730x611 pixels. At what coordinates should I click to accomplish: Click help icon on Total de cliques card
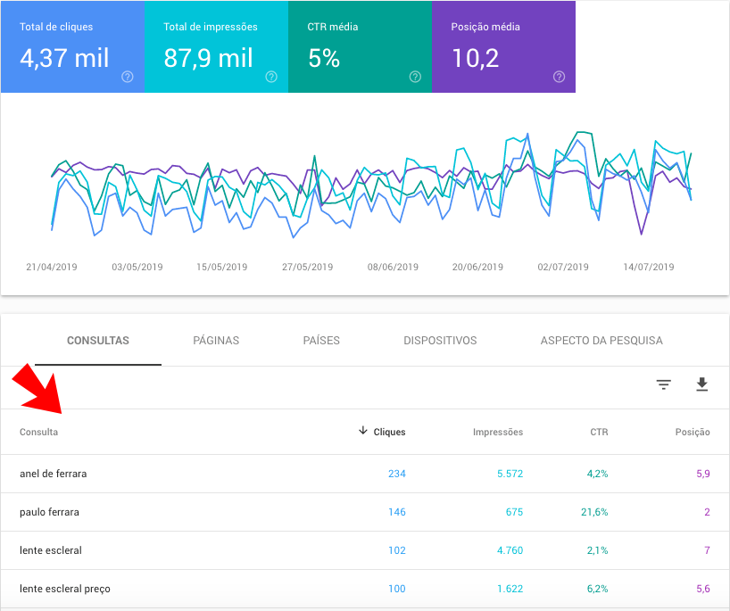127,77
